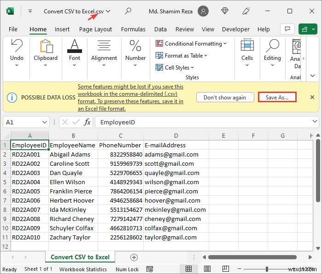Click the data loss info icon
The image size is (322, 274).
(12, 97)
